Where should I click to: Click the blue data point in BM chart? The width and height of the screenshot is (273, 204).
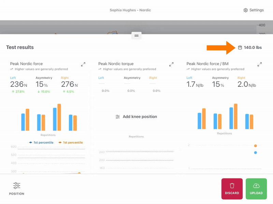(x=255, y=153)
